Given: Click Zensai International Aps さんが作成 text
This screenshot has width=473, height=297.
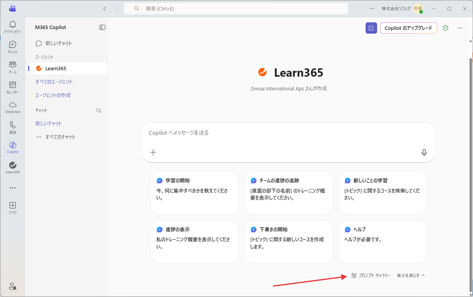Looking at the screenshot, I should 288,89.
